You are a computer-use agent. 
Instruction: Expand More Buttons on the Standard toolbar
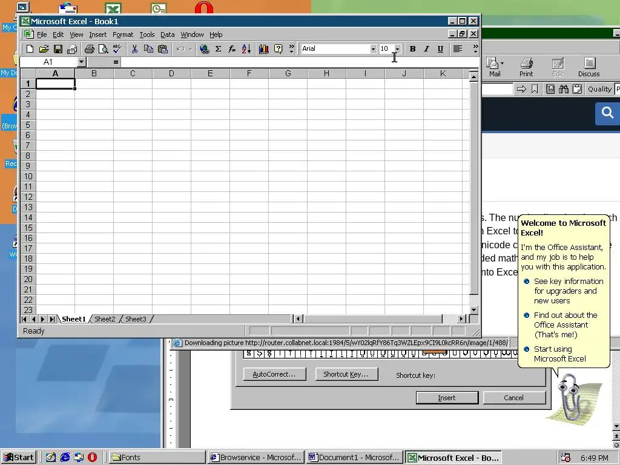click(291, 49)
